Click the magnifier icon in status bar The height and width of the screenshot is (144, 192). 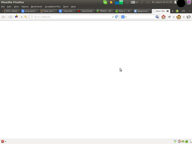[x=190, y=142]
